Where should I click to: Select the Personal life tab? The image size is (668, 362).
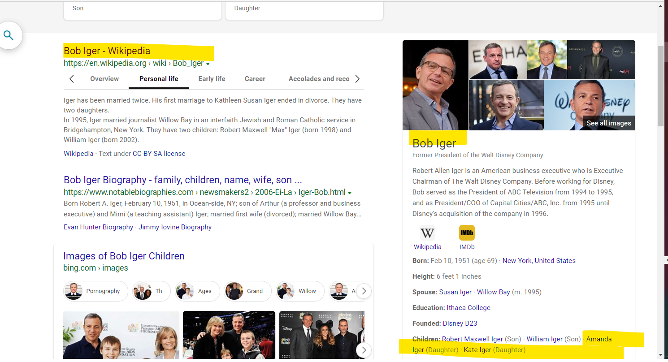click(x=159, y=79)
